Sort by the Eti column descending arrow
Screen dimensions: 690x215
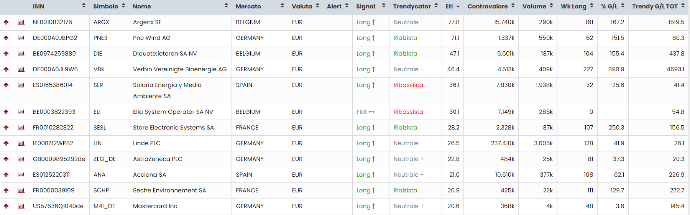(458, 7)
